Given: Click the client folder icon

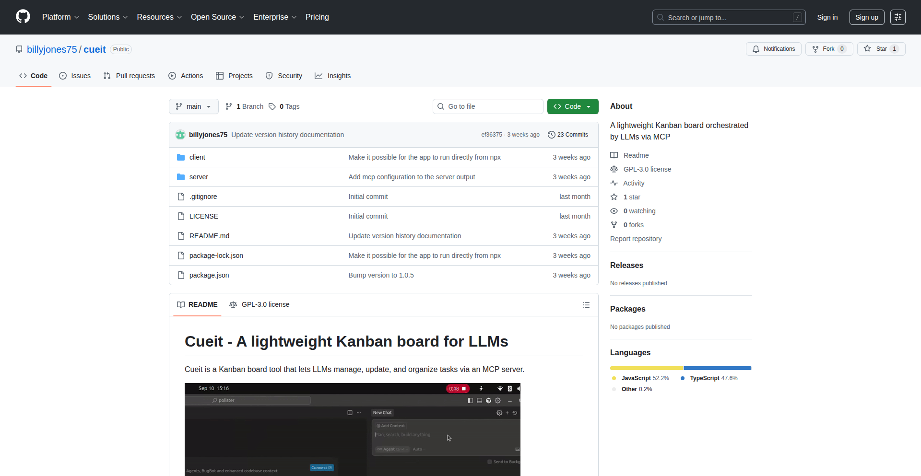Looking at the screenshot, I should pos(181,157).
